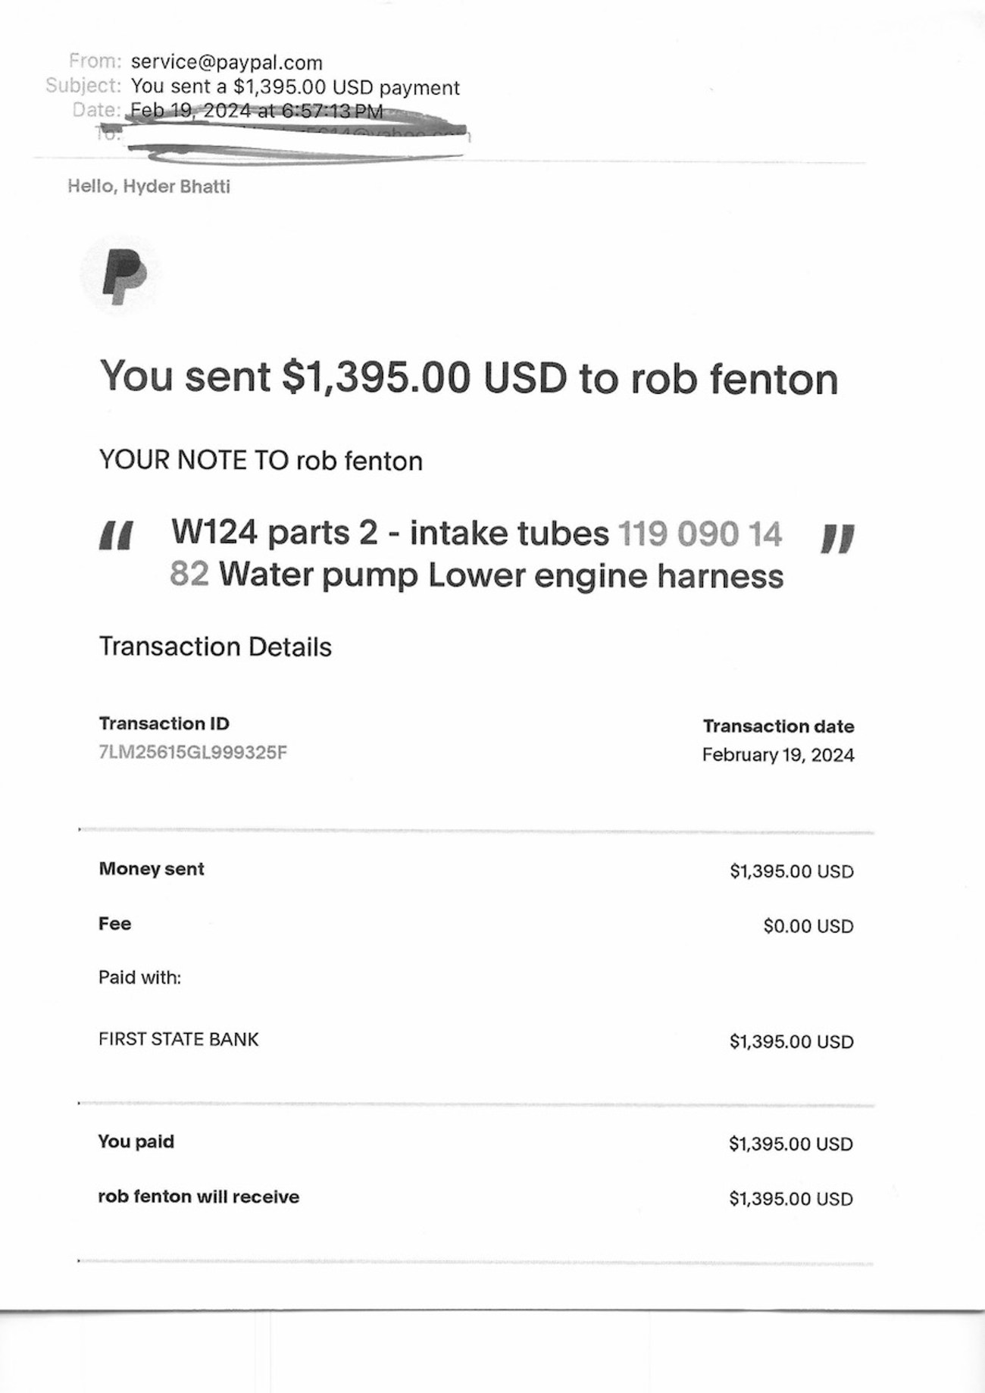Click the opening quotation mark icon

pos(117,535)
